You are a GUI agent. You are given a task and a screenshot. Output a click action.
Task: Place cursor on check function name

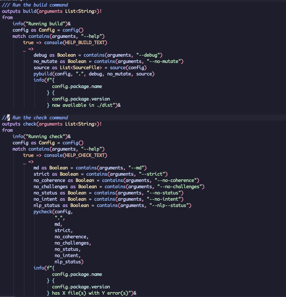pos(30,124)
